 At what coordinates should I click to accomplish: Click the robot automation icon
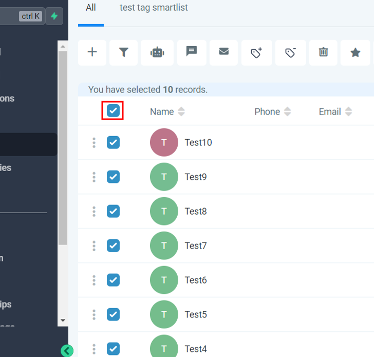158,52
